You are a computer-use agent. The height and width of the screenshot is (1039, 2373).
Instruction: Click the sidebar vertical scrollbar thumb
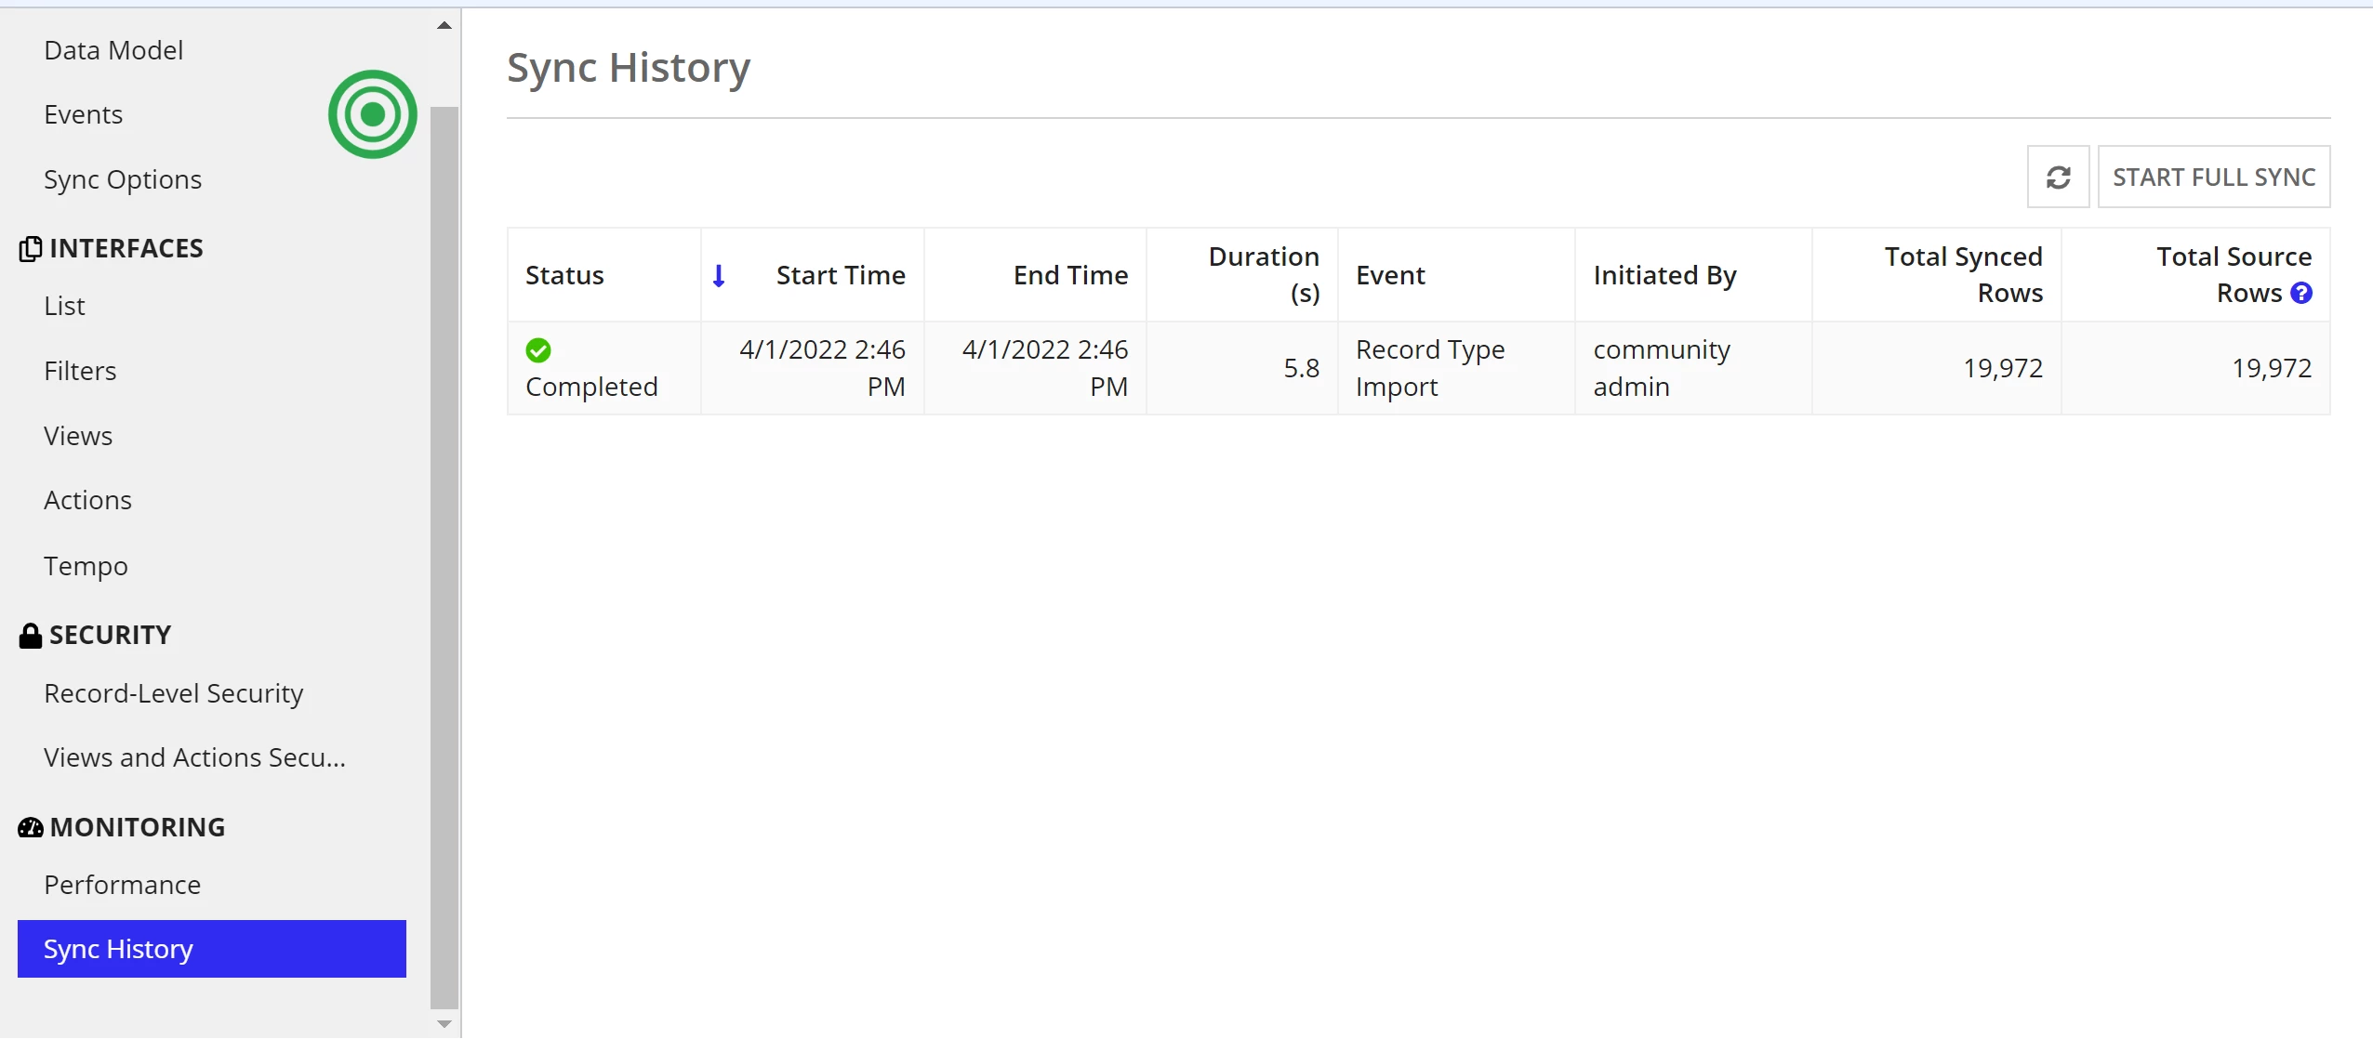pos(444,558)
